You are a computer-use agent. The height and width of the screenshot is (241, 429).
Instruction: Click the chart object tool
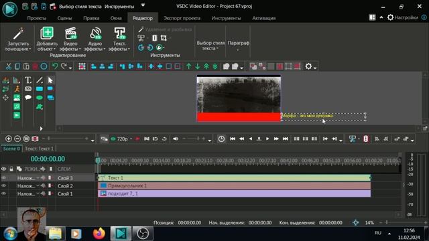coord(17,80)
